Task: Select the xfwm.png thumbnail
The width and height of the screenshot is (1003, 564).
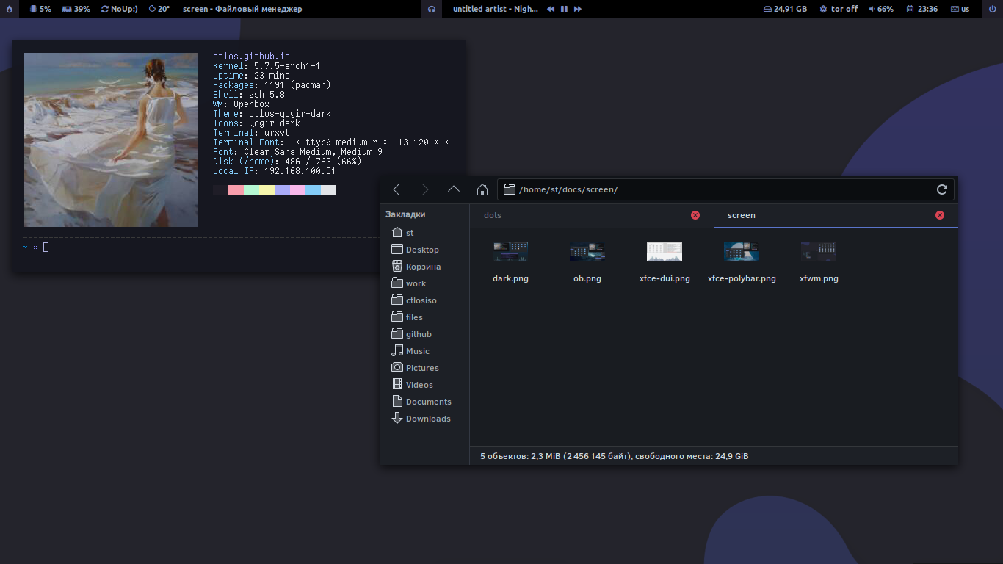Action: 819,252
